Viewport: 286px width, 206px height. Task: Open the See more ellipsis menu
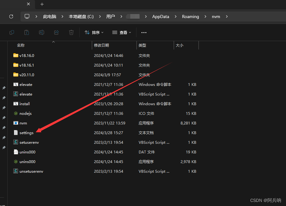coord(144,32)
